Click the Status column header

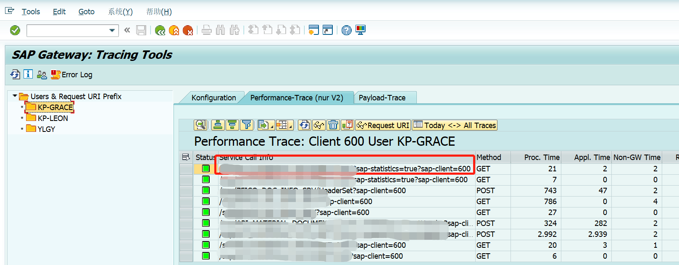pyautogui.click(x=205, y=157)
